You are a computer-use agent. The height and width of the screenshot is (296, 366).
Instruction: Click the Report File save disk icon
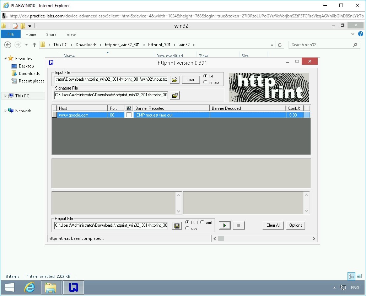click(x=176, y=226)
